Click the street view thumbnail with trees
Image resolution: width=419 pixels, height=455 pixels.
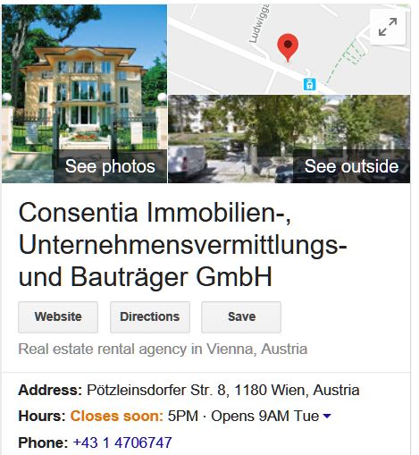pos(289,139)
